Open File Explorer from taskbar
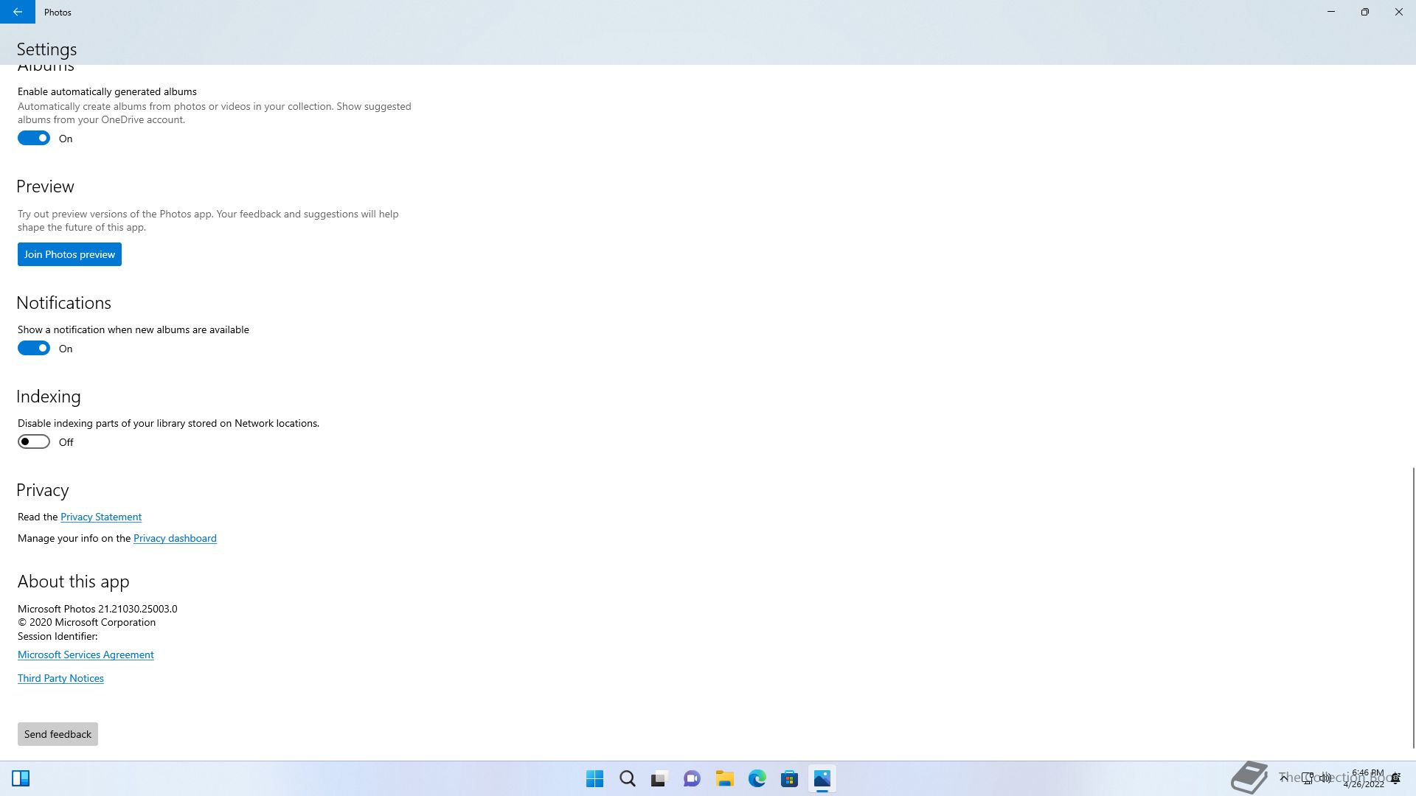 [724, 778]
